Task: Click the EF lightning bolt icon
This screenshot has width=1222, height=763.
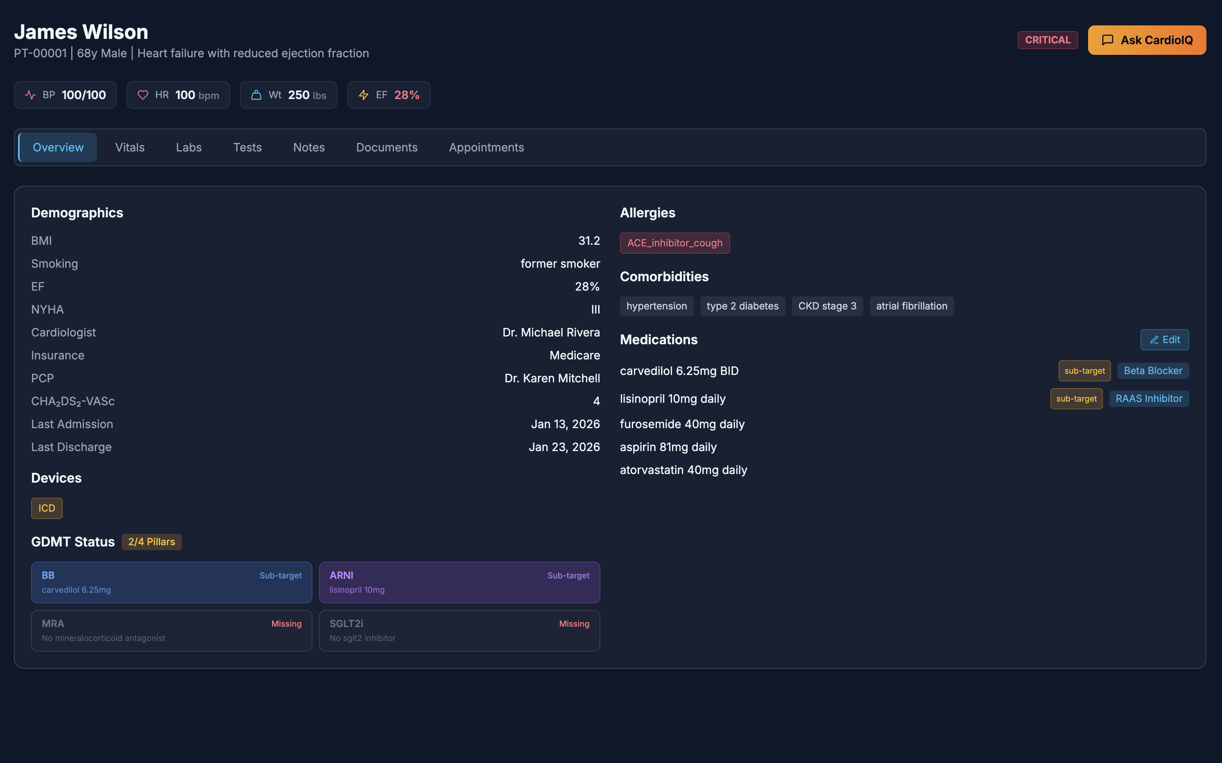Action: 363,95
